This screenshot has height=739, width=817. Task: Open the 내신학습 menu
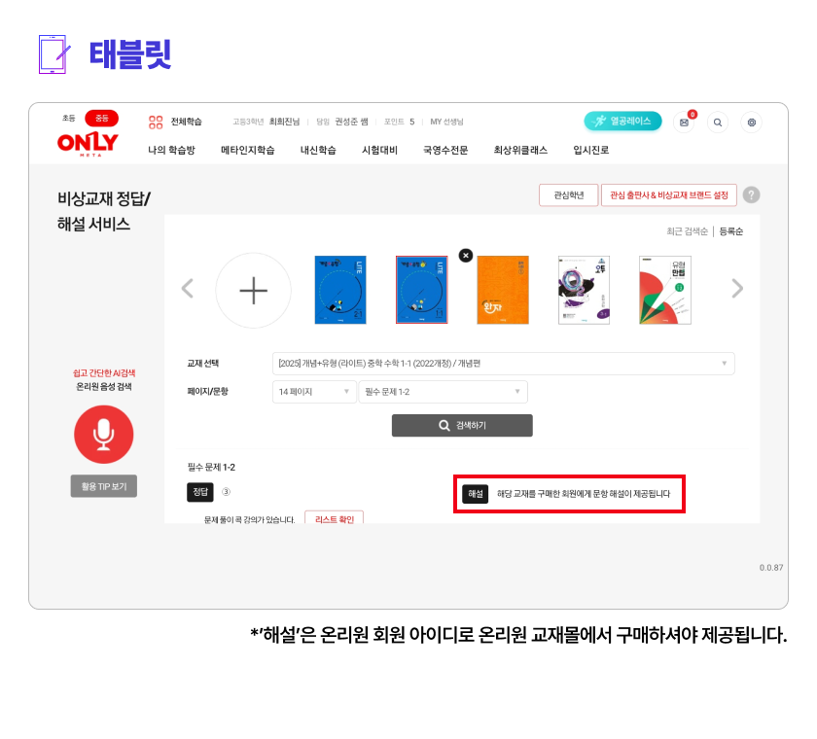[318, 150]
